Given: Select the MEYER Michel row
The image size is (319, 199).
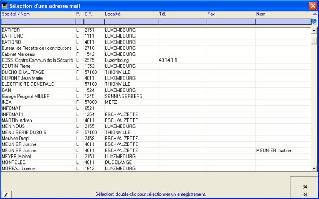Looking at the screenshot, I should tap(156, 157).
